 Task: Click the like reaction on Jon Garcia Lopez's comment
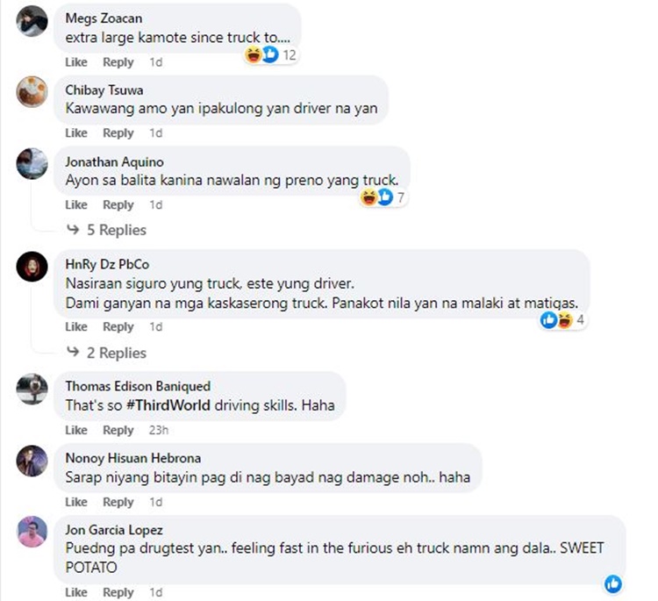coord(613,583)
